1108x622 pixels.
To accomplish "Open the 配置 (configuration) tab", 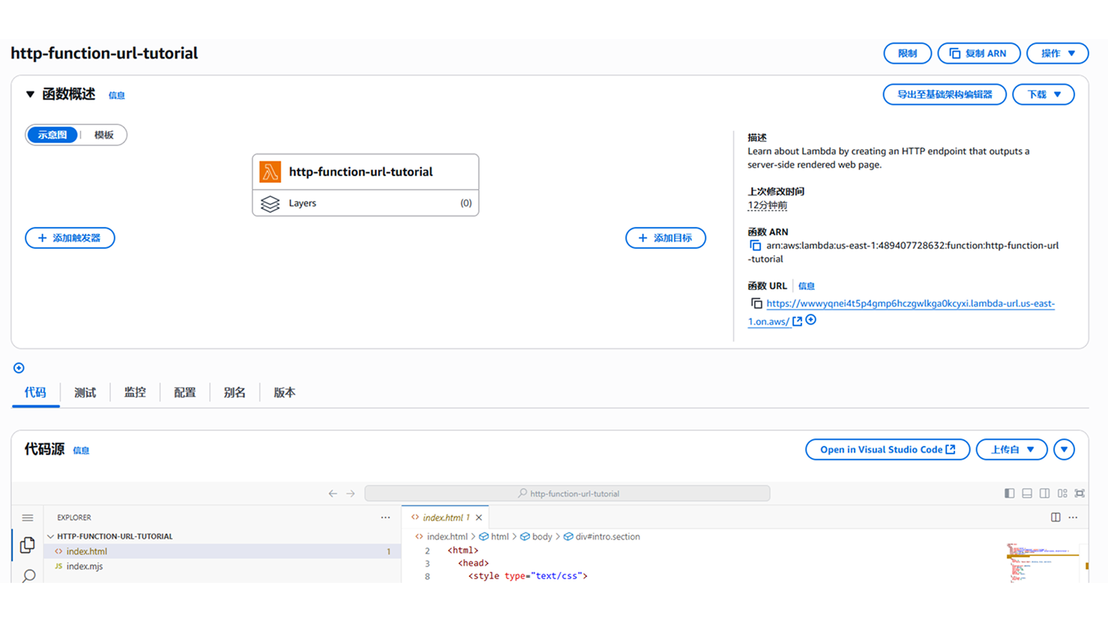I will pyautogui.click(x=184, y=393).
